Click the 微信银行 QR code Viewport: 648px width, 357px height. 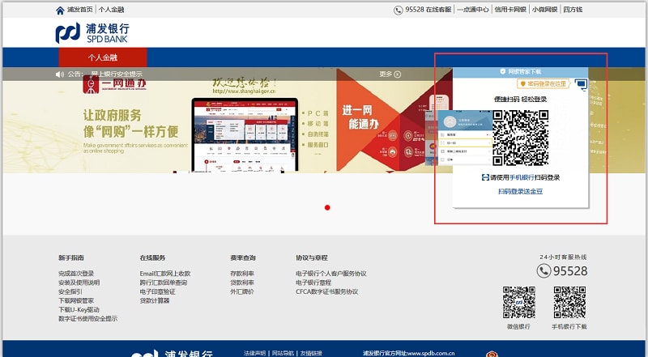(518, 303)
